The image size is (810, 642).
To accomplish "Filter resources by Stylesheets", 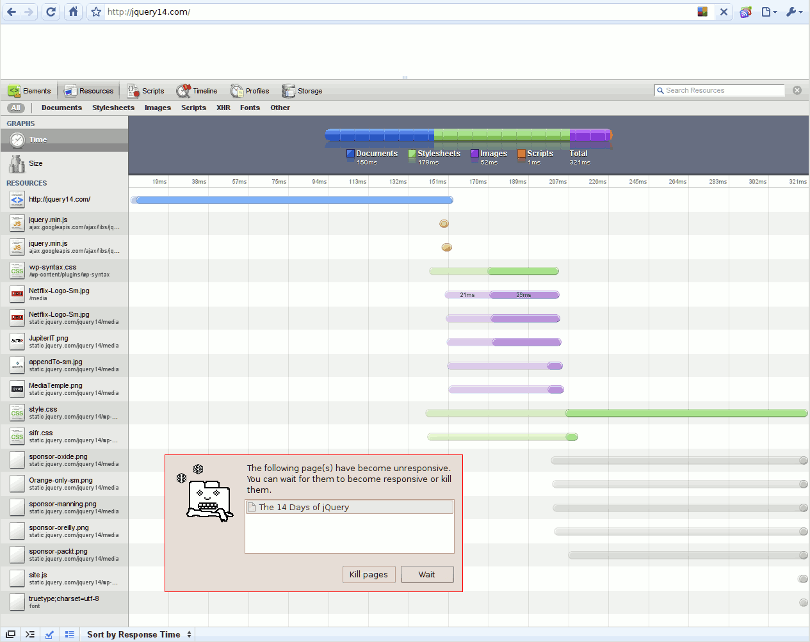I will coord(113,108).
